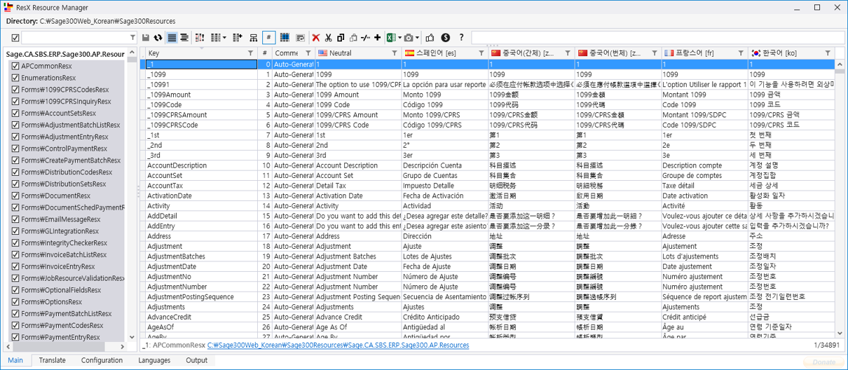The height and width of the screenshot is (370, 848).
Task: Click the red X Delete icon
Action: coord(316,38)
